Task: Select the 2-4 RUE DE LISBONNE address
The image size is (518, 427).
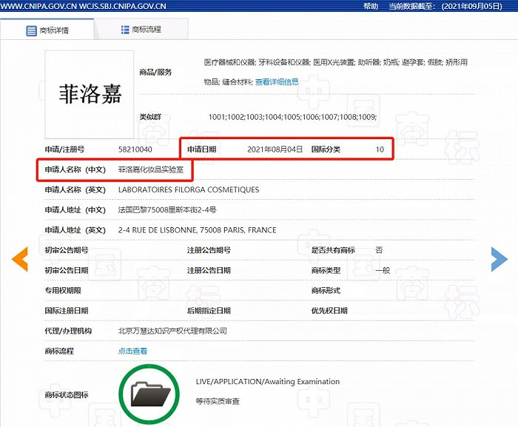Action: click(198, 230)
